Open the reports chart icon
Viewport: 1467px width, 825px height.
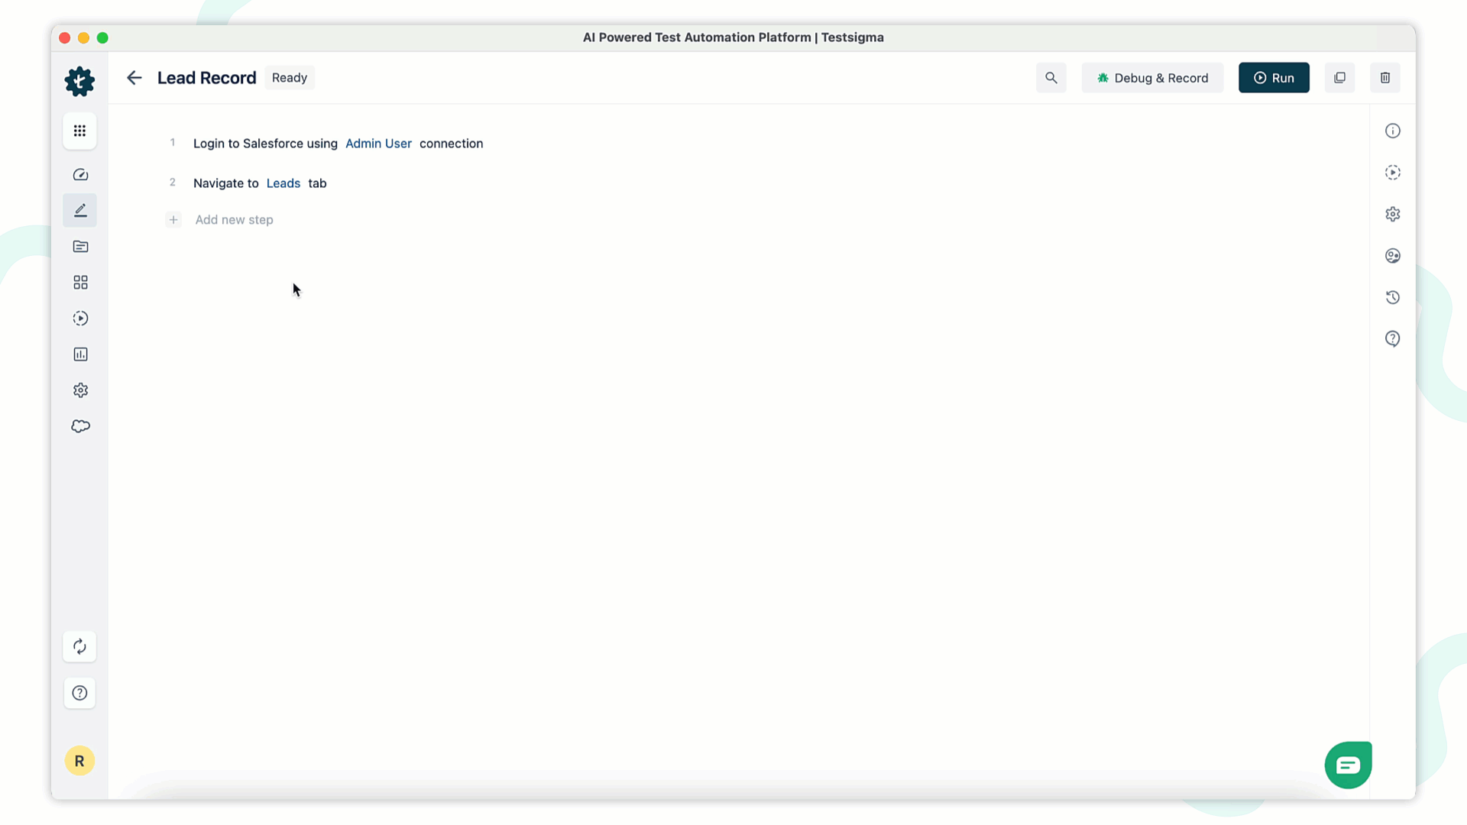(x=80, y=354)
